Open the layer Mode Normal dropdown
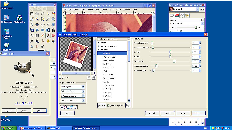The width and height of the screenshot is (232, 130). [x=202, y=23]
